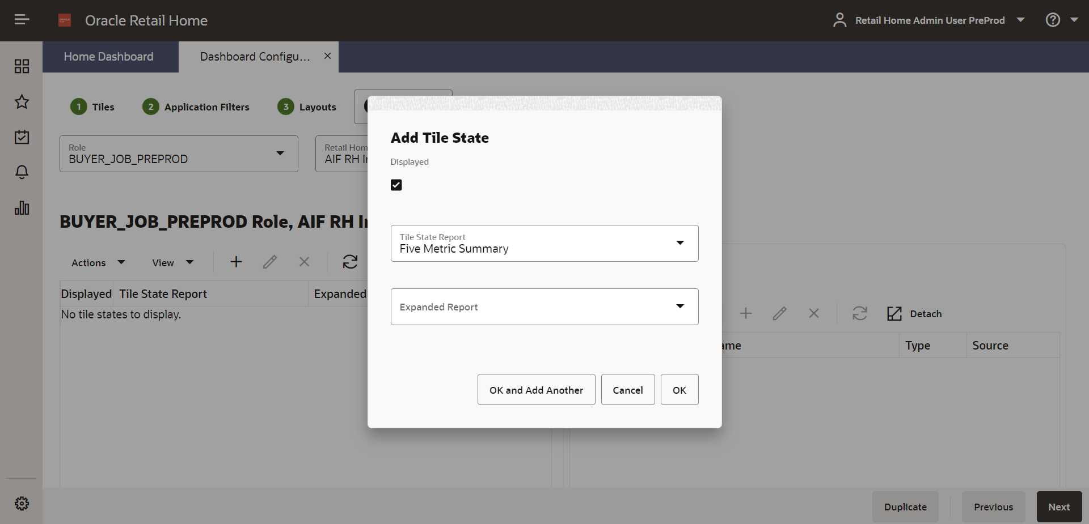The image size is (1089, 524).
Task: Open notifications bell icon in sidebar
Action: click(x=22, y=172)
